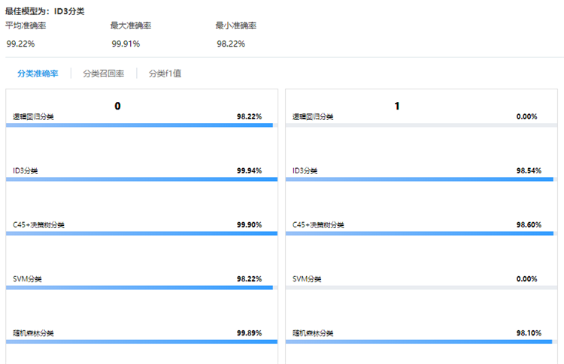Click the 最小准确率 label
The height and width of the screenshot is (364, 564).
(235, 26)
